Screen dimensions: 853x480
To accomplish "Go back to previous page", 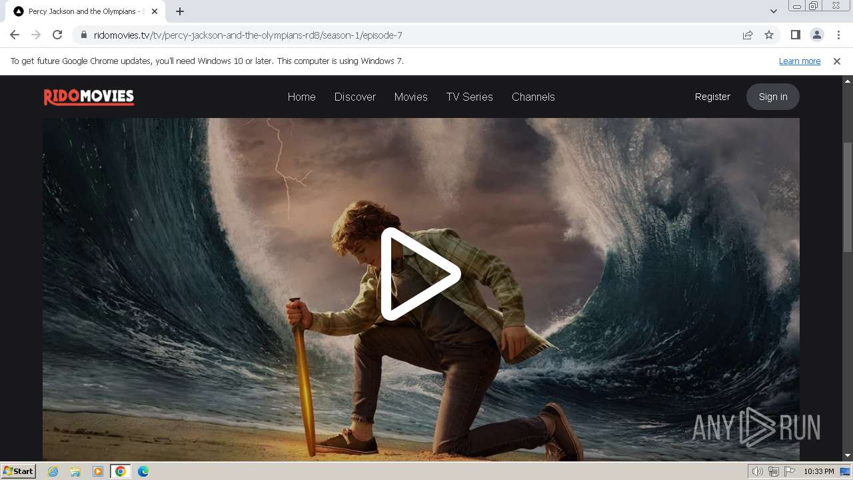I will click(15, 35).
